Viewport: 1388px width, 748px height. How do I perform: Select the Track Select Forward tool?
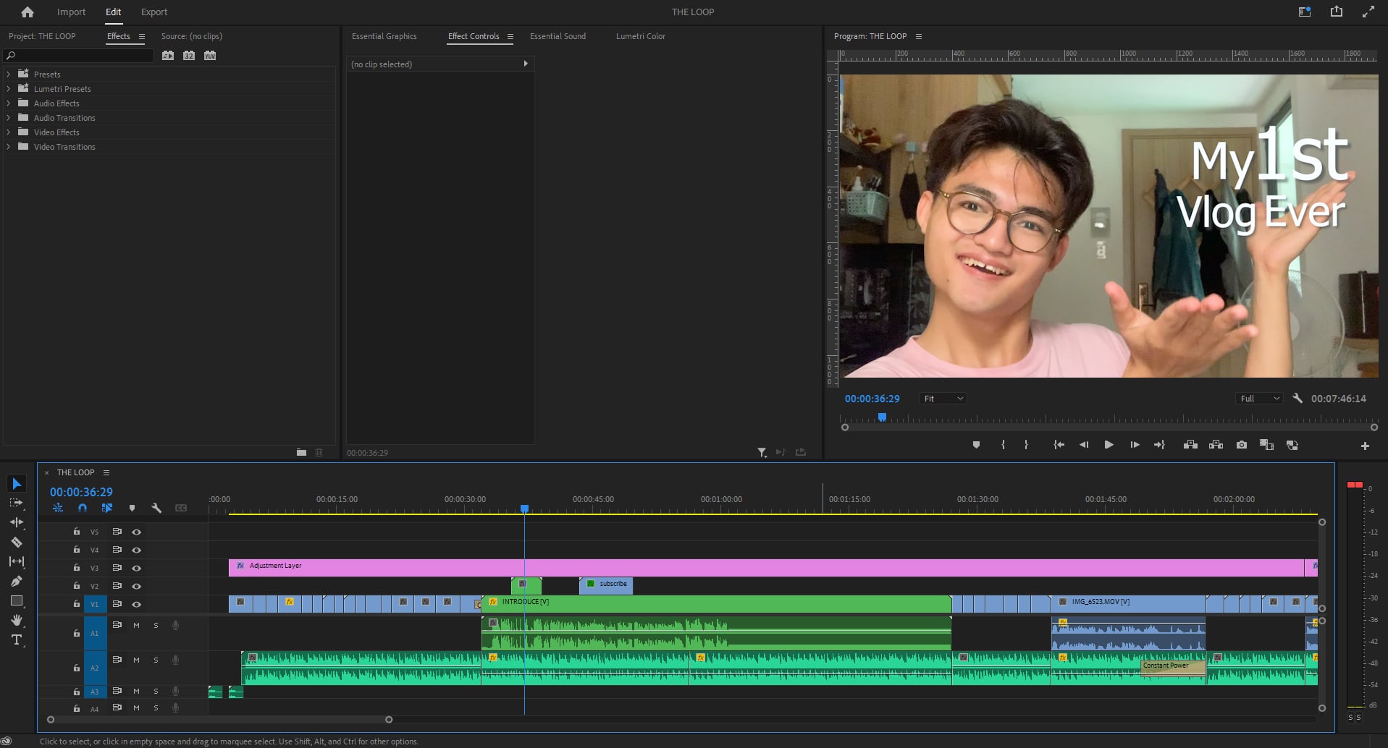point(16,503)
